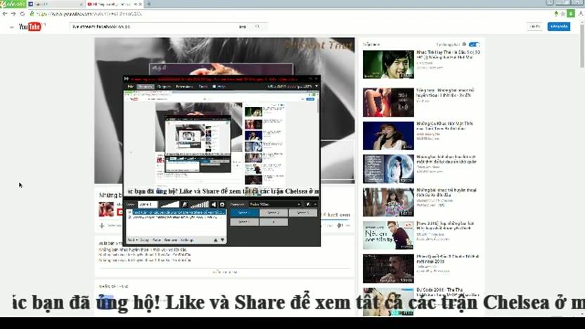
Task: Adjust the XSplit microphone volume triangle slider
Action: [169, 205]
